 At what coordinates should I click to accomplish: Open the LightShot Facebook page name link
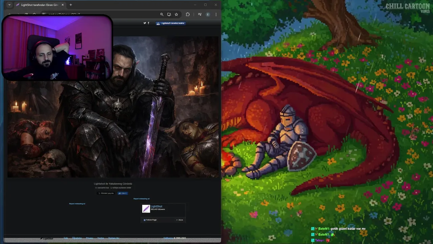click(x=156, y=206)
